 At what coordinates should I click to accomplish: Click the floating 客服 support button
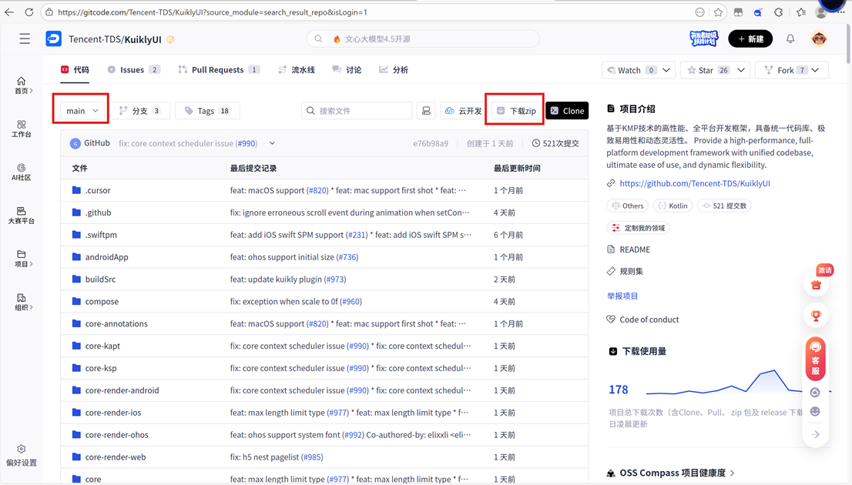tap(815, 359)
